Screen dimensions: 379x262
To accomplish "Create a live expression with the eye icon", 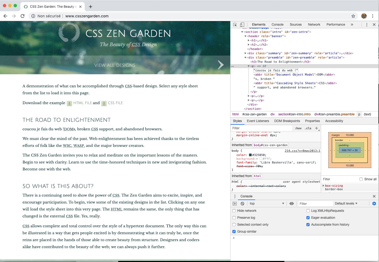I will click(292, 203).
